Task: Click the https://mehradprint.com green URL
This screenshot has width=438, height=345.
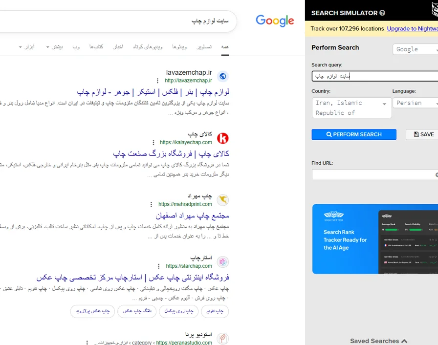Action: pos(185,204)
